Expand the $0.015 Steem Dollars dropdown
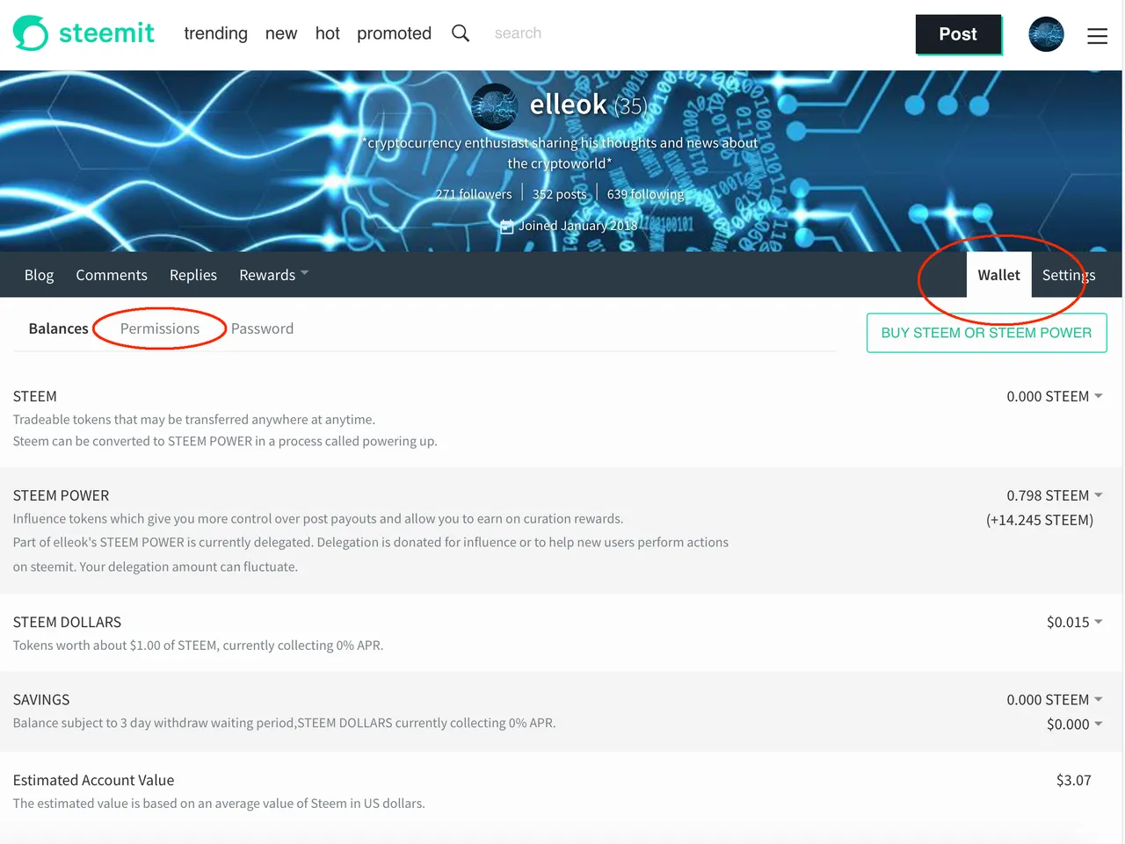Screen dimensions: 1125x844 [1074, 622]
